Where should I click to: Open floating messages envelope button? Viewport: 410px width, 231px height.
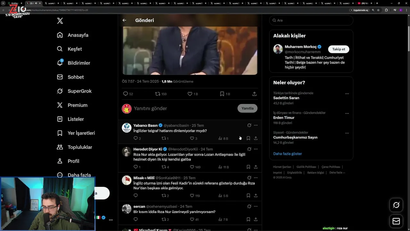[396, 221]
